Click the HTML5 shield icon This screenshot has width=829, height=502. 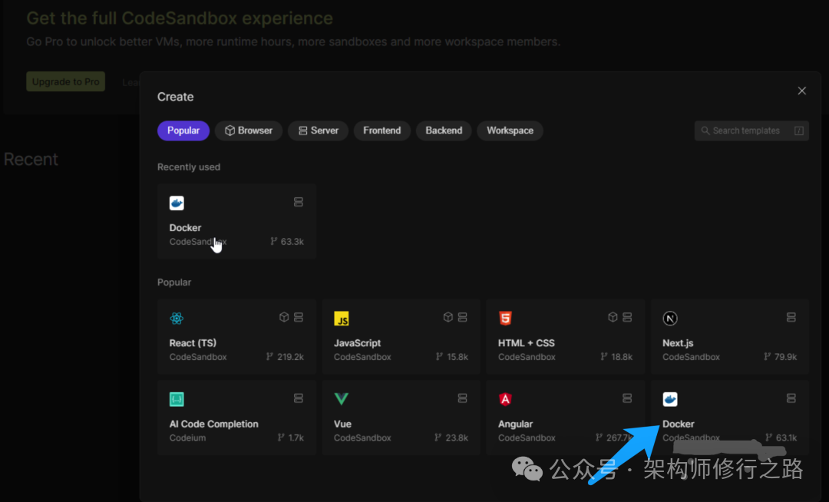click(505, 318)
